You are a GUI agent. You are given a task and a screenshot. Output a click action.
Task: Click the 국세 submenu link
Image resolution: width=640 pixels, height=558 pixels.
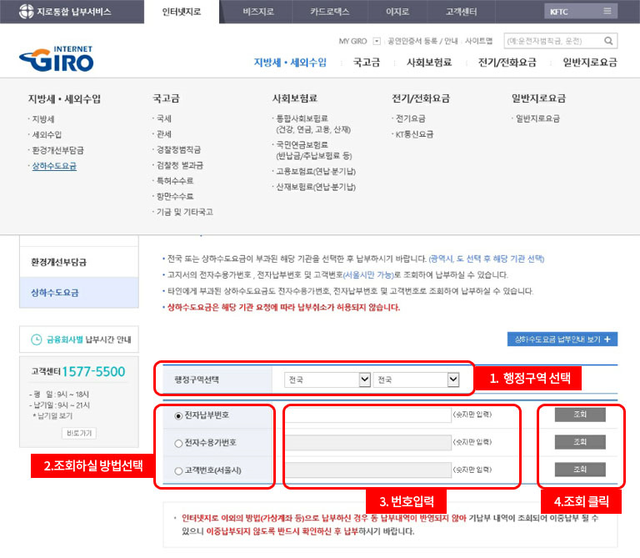[164, 118]
